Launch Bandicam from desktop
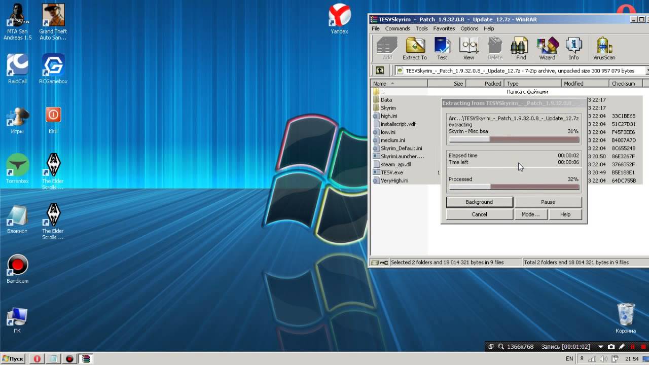The image size is (649, 365). (x=17, y=269)
